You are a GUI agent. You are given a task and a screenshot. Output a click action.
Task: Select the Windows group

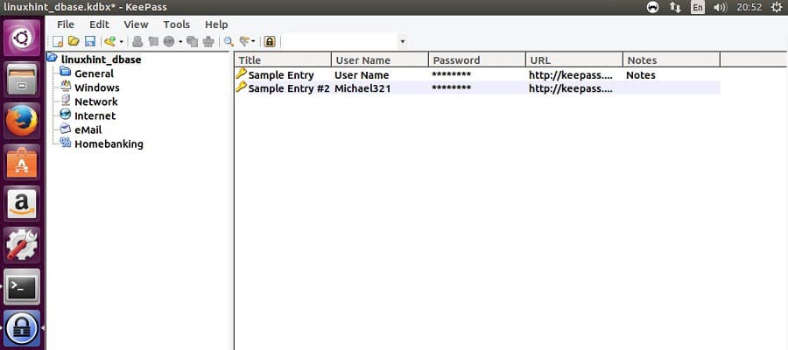pyautogui.click(x=97, y=87)
